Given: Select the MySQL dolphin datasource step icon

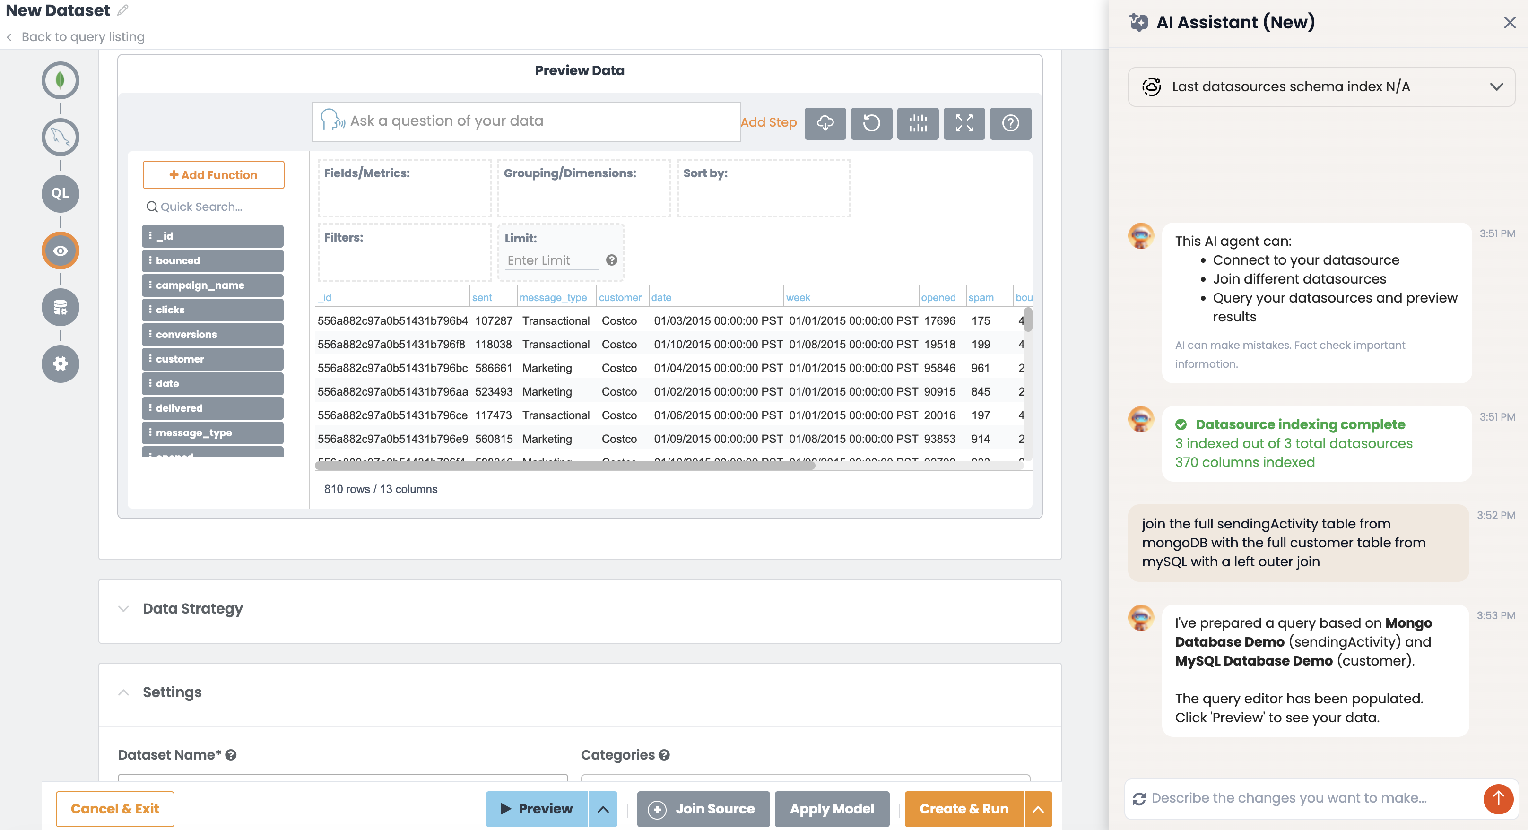Looking at the screenshot, I should point(60,137).
